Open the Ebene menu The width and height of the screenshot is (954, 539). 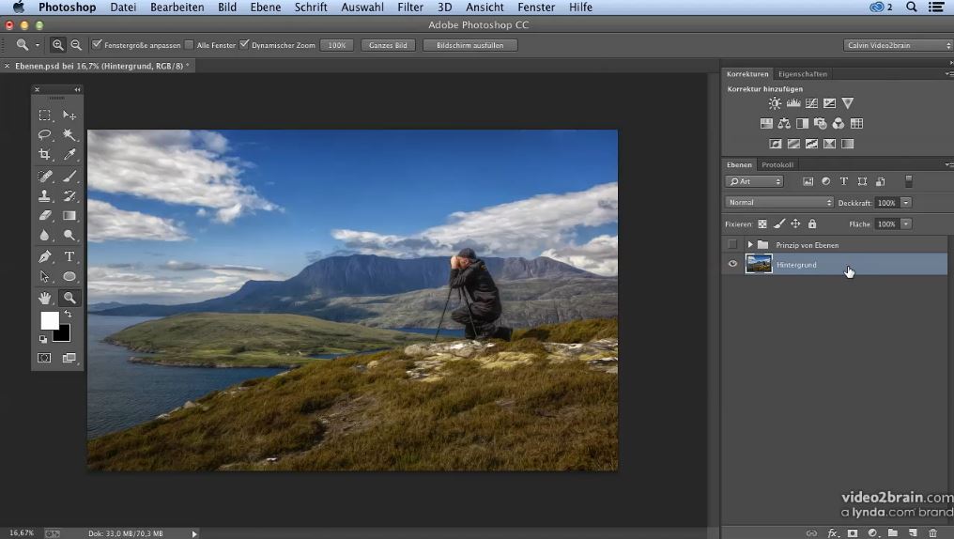pos(266,8)
